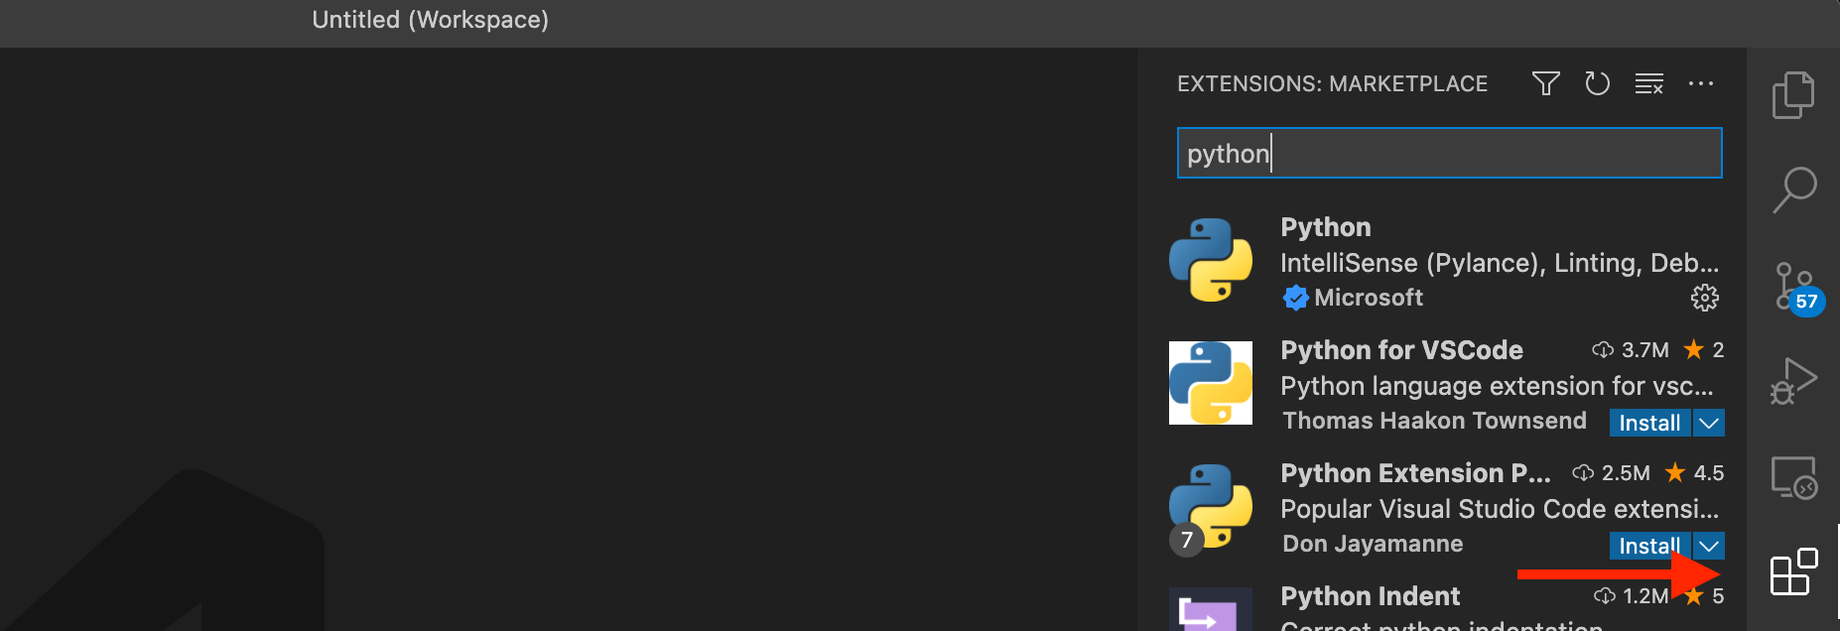This screenshot has width=1840, height=631.
Task: Click the Python extension logo by Microsoft
Action: [1211, 260]
